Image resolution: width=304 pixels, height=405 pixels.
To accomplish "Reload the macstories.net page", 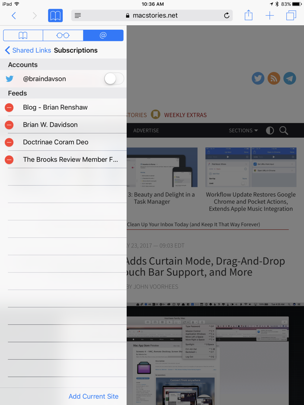I will (226, 15).
